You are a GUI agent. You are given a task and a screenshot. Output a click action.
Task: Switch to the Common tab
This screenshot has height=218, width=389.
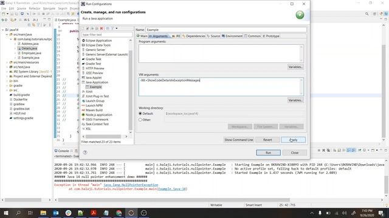pos(252,36)
